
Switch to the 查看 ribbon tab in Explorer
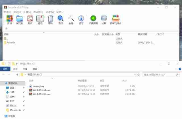[x=35, y=69]
